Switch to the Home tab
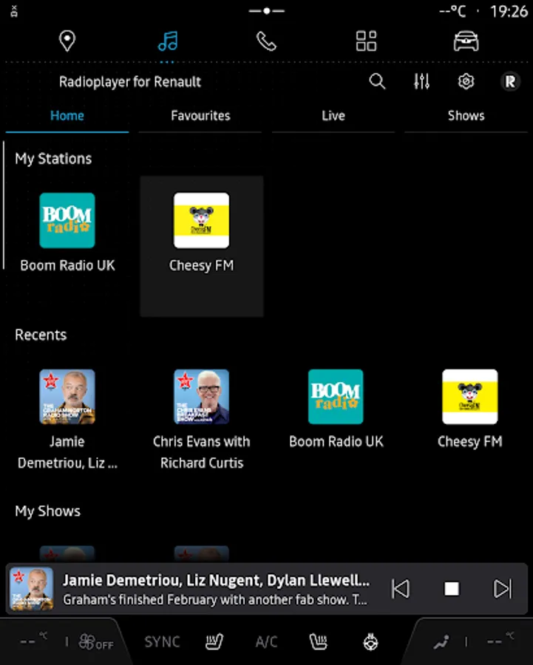The image size is (533, 665). click(67, 116)
